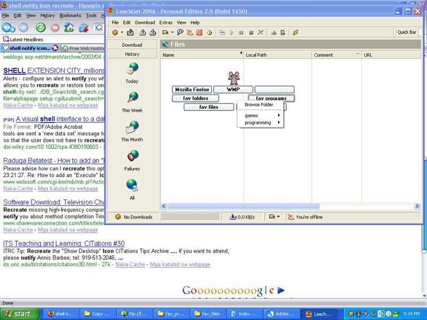Show This Week download history
Image resolution: width=427 pixels, height=320 pixels.
point(132,102)
